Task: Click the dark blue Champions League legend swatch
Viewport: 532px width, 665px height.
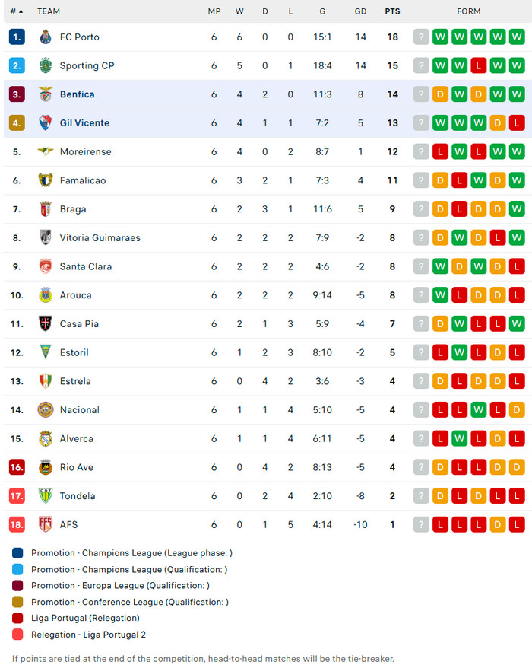Action: tap(17, 553)
